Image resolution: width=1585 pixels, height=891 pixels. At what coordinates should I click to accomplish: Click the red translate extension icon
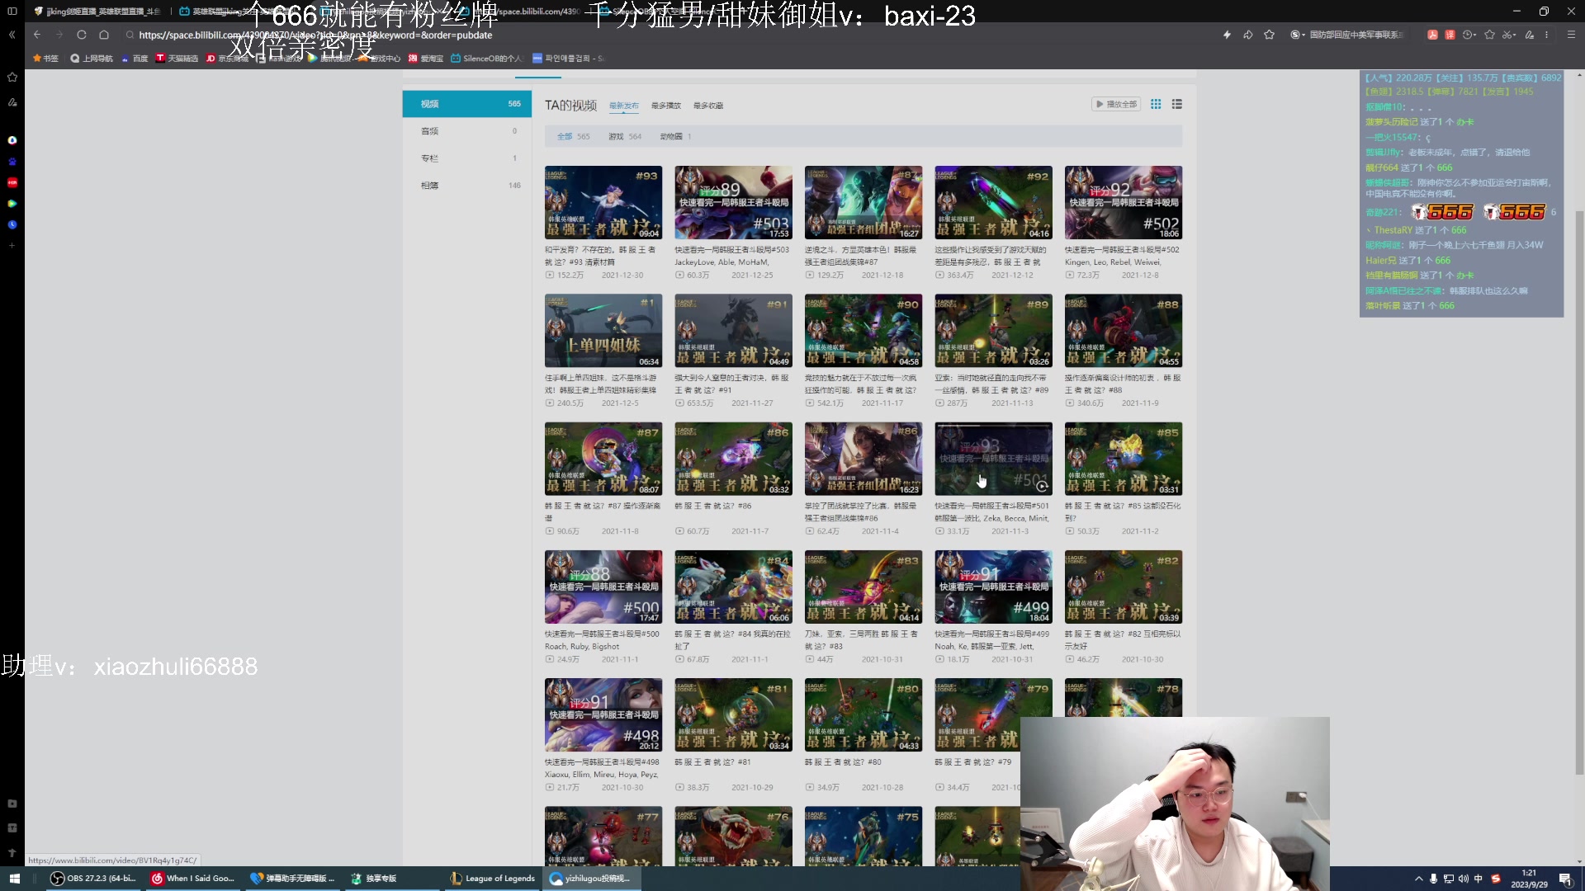(x=1450, y=35)
